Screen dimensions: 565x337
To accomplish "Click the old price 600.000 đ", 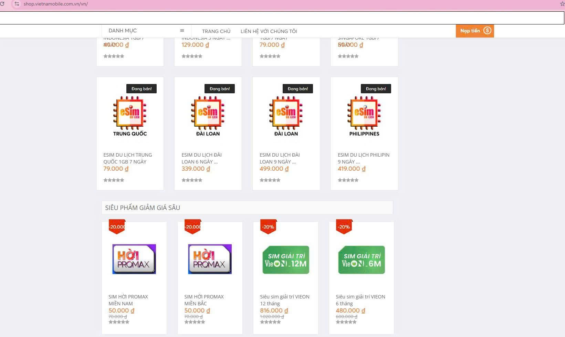I will pos(346,317).
